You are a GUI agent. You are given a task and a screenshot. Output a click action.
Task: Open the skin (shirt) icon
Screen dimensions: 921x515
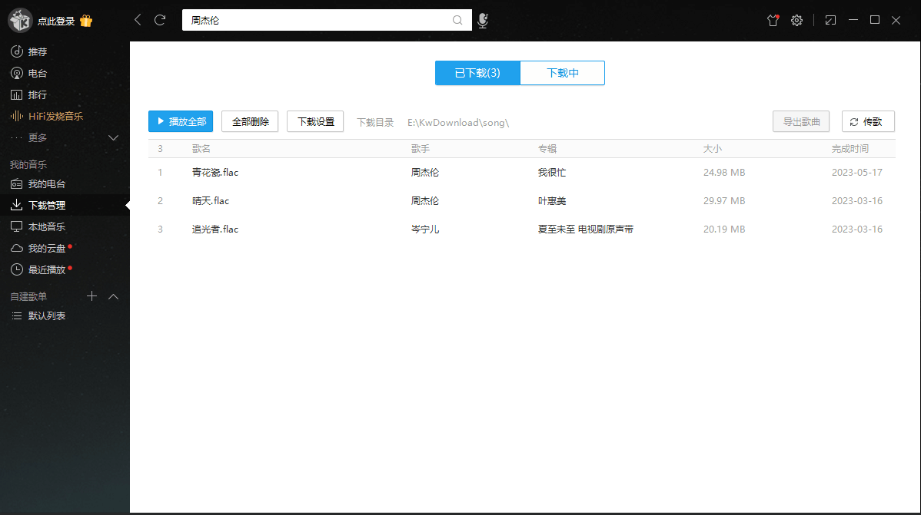click(x=773, y=21)
